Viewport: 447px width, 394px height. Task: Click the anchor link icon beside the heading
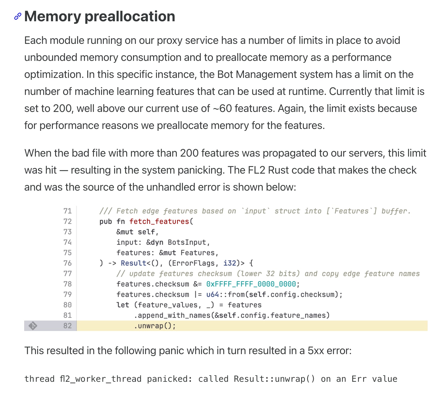point(18,16)
